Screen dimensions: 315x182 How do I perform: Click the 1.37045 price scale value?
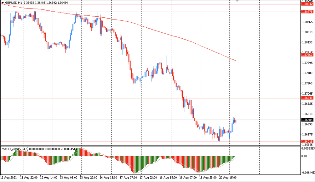[x=307, y=94]
